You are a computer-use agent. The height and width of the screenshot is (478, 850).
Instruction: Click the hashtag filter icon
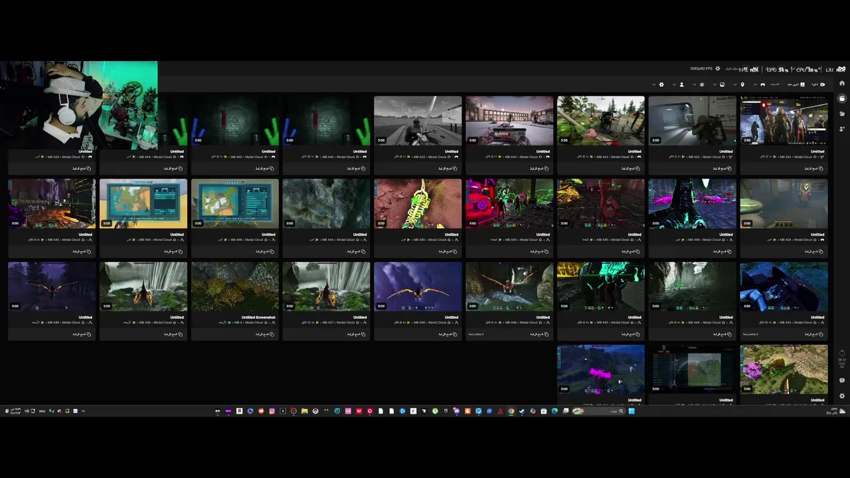click(702, 84)
